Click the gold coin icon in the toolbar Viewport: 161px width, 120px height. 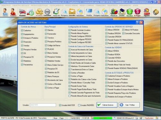(x=156, y=12)
